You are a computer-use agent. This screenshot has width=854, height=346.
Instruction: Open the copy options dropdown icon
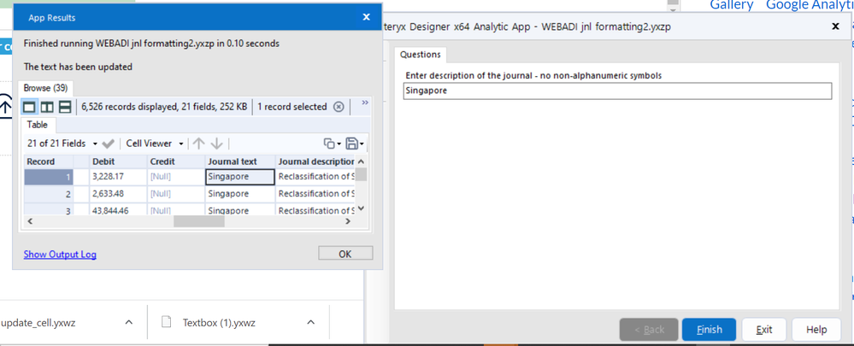(332, 144)
